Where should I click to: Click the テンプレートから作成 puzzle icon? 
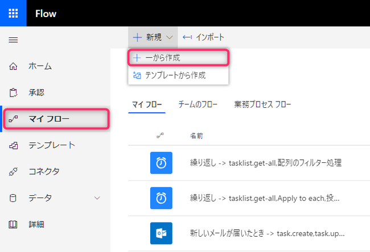click(x=137, y=75)
